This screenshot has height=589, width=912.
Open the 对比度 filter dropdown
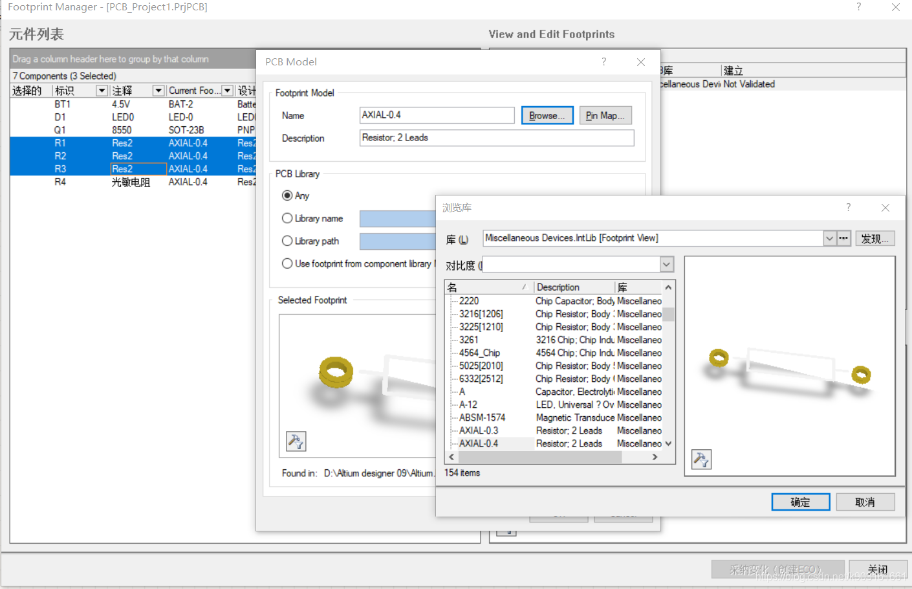click(x=667, y=264)
